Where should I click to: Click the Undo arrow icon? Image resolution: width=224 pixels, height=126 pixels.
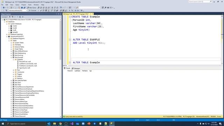61,8
